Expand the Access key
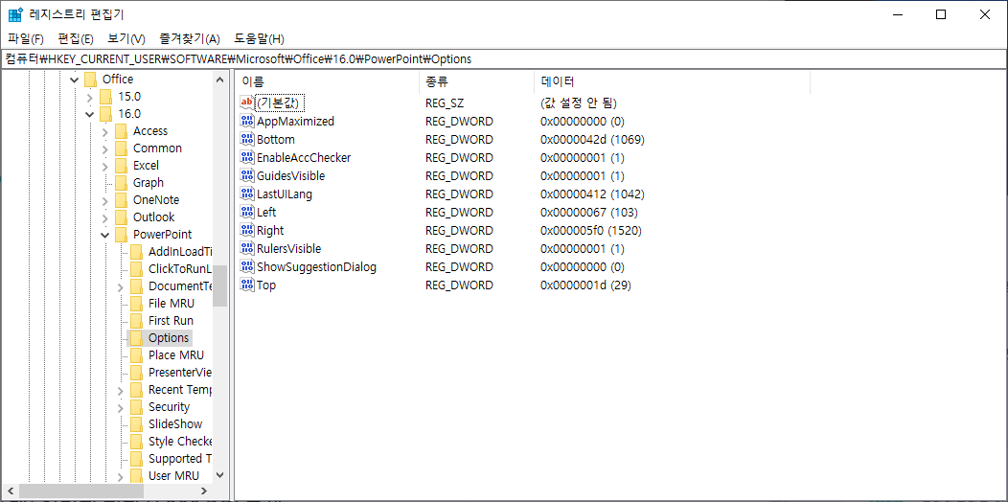 click(104, 131)
